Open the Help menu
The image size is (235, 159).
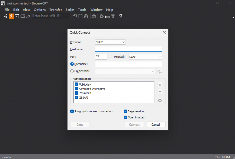coord(110,10)
